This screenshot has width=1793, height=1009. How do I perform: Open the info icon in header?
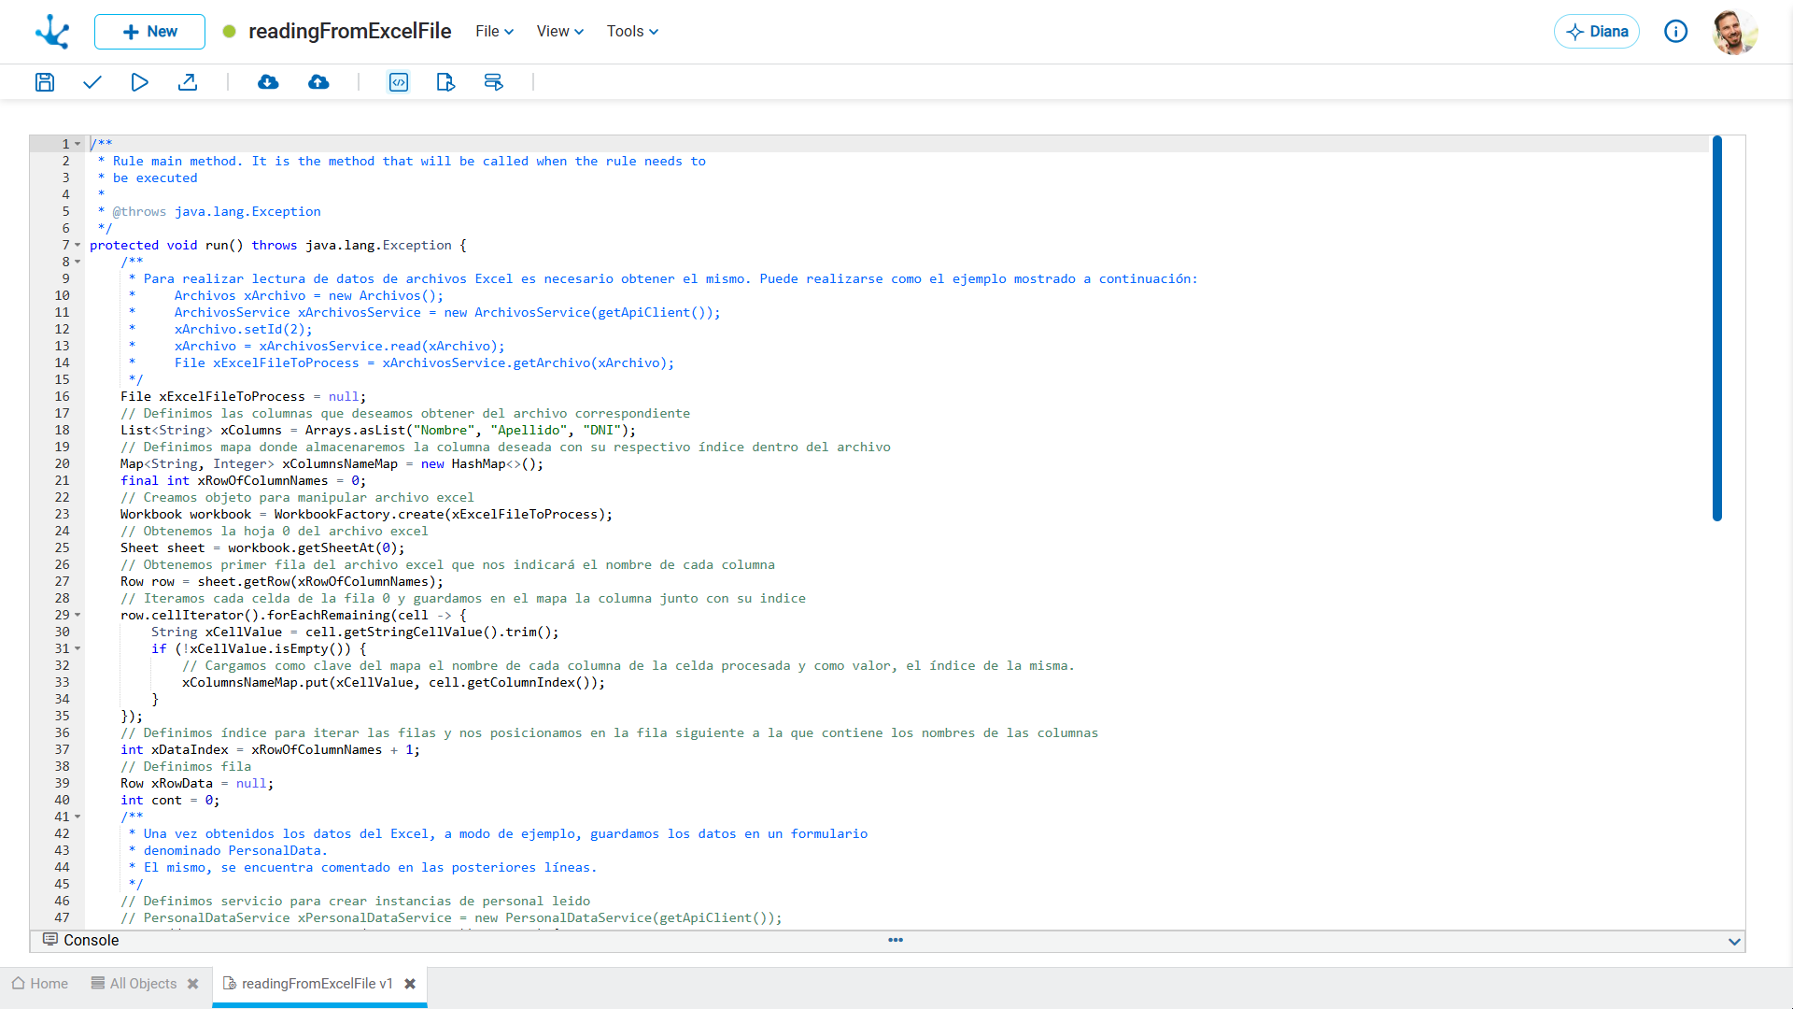pos(1675,32)
